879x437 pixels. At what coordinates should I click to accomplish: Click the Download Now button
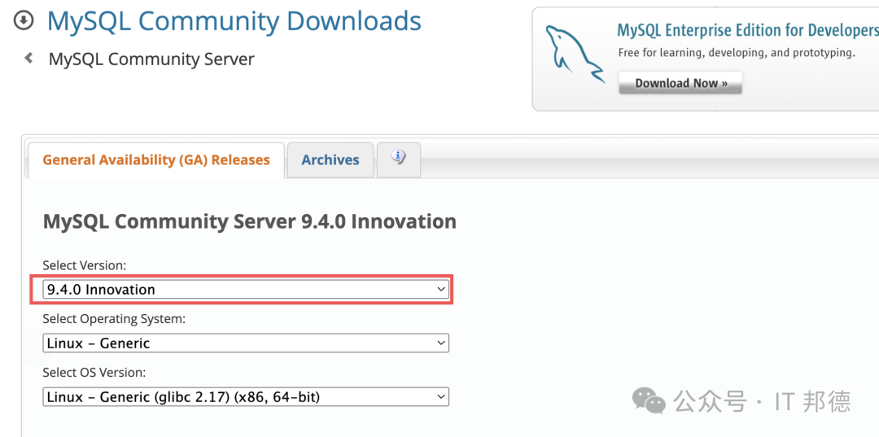coord(680,83)
